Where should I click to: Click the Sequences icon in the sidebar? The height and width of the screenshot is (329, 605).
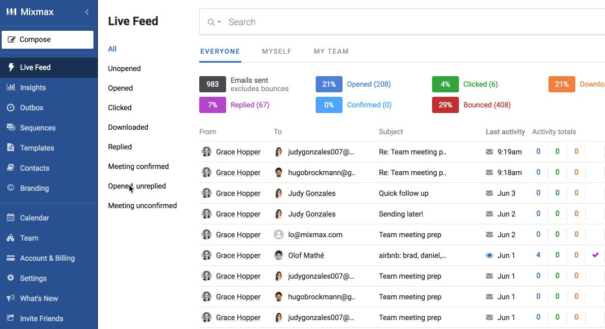point(10,128)
